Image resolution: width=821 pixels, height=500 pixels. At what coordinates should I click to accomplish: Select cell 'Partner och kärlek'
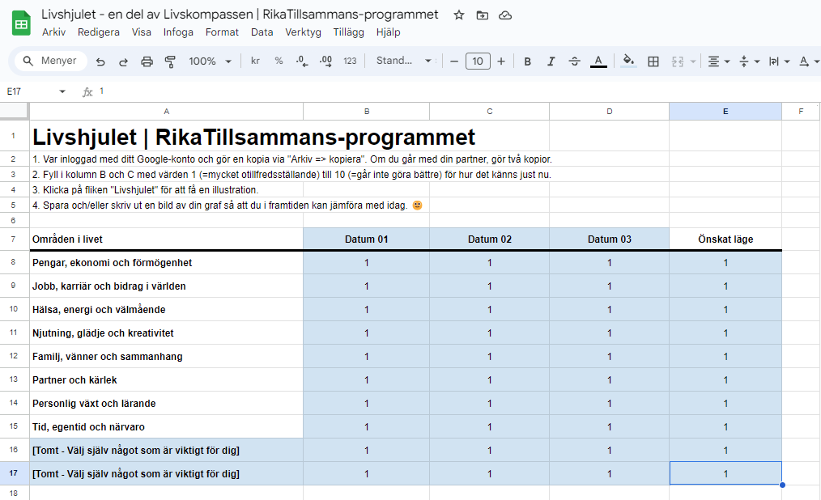pyautogui.click(x=167, y=379)
